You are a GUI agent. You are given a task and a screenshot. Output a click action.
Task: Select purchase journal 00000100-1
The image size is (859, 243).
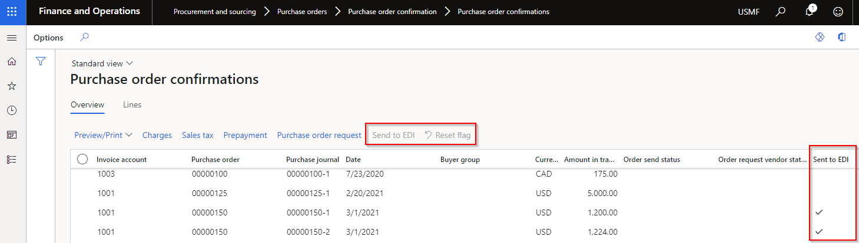[307, 174]
